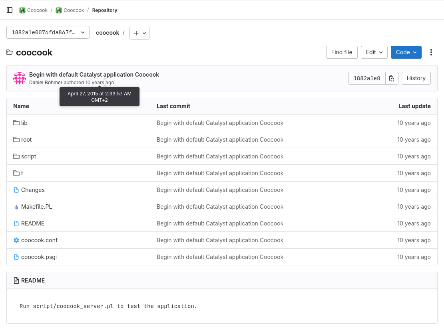Click the README panel header title
The width and height of the screenshot is (444, 334).
[33, 281]
